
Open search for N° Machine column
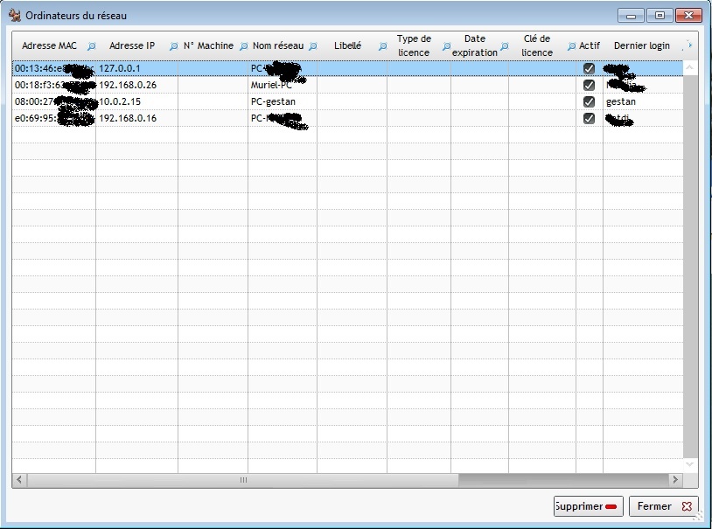[243, 46]
